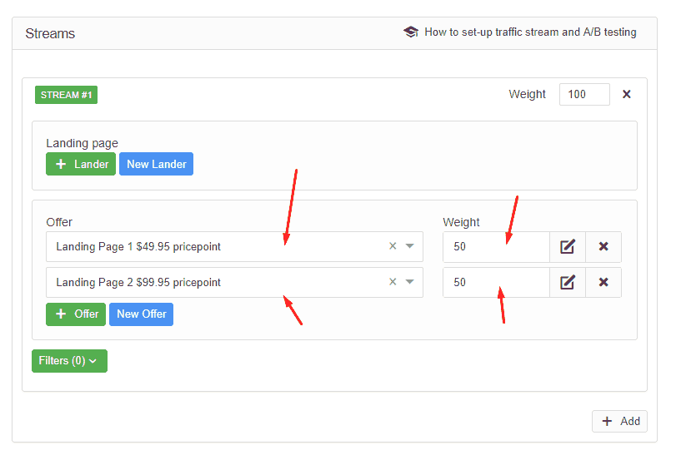Click the Offer section label
The image size is (676, 455).
point(59,222)
